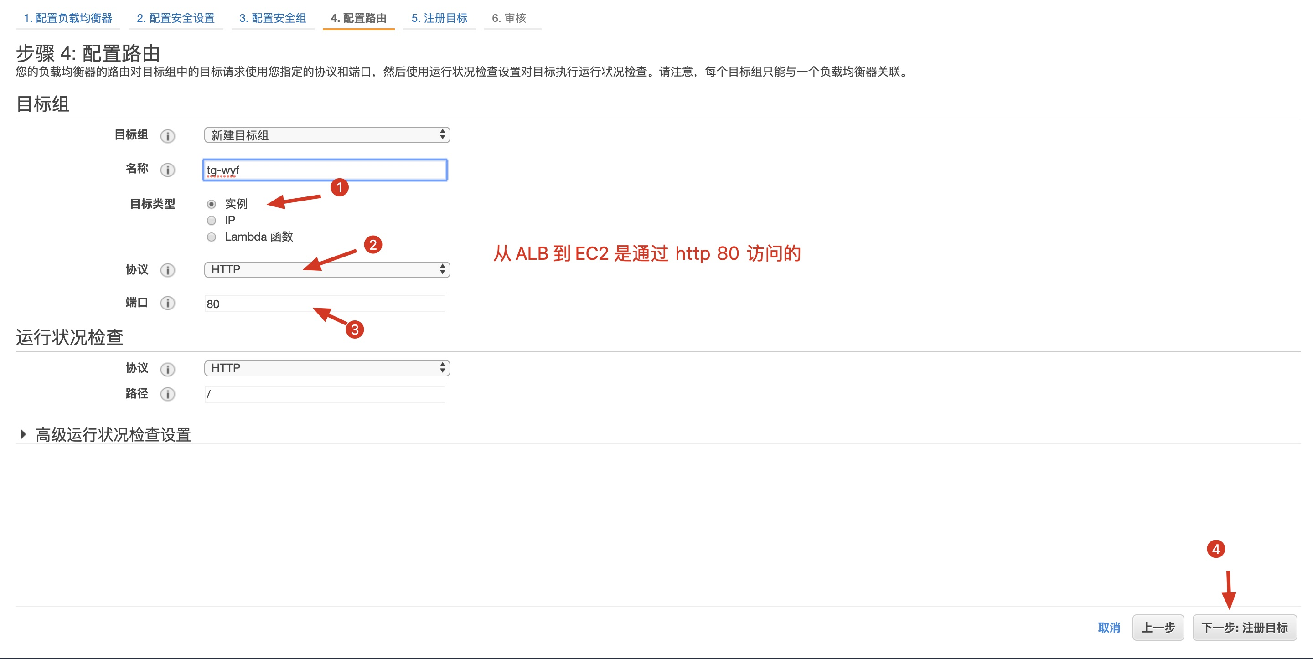Open the 新建目标组 dropdown

point(327,135)
